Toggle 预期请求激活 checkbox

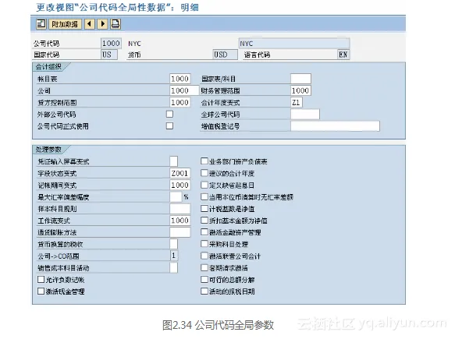204,268
